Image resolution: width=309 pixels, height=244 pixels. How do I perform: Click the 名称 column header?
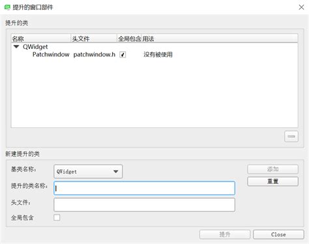point(41,38)
